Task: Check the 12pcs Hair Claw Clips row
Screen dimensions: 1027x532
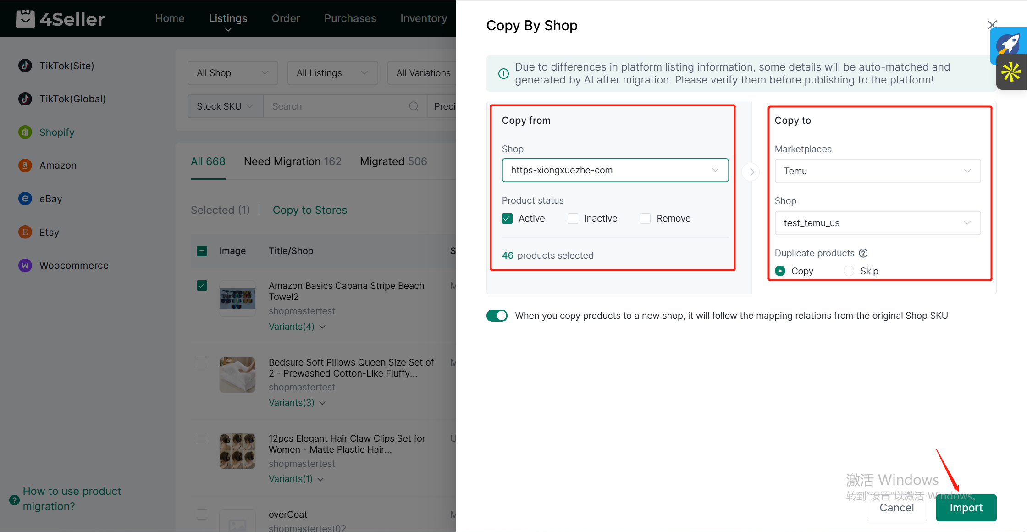Action: pos(202,438)
